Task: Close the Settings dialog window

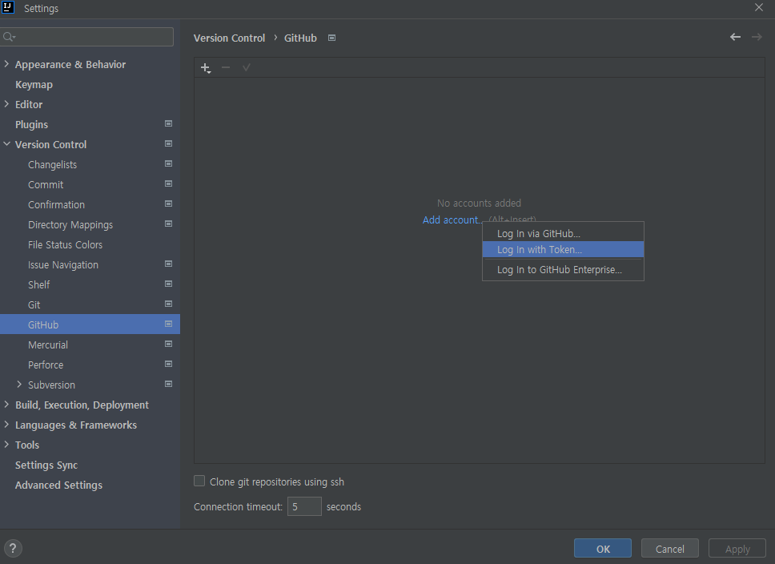Action: click(x=759, y=7)
